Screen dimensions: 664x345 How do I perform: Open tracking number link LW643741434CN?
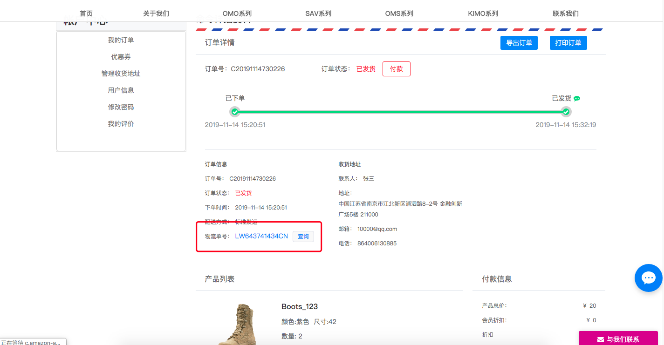pyautogui.click(x=261, y=237)
